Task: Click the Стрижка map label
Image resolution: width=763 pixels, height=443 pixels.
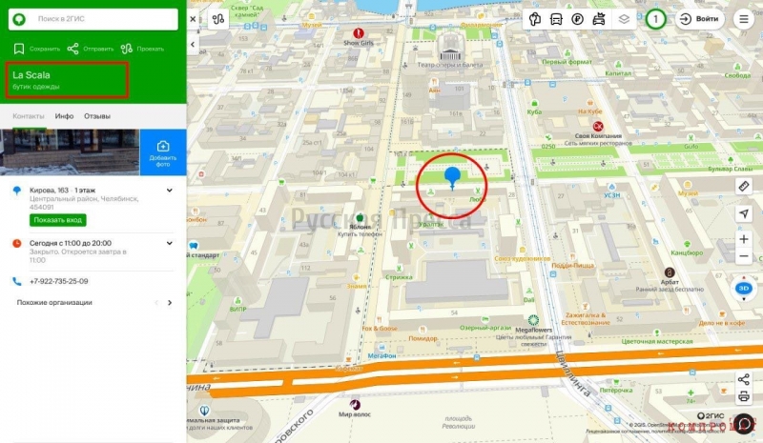Action: coord(399,277)
